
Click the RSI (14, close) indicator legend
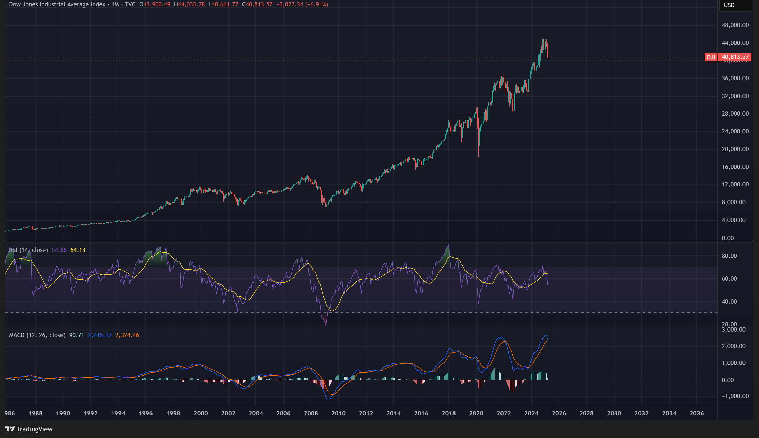[x=28, y=250]
